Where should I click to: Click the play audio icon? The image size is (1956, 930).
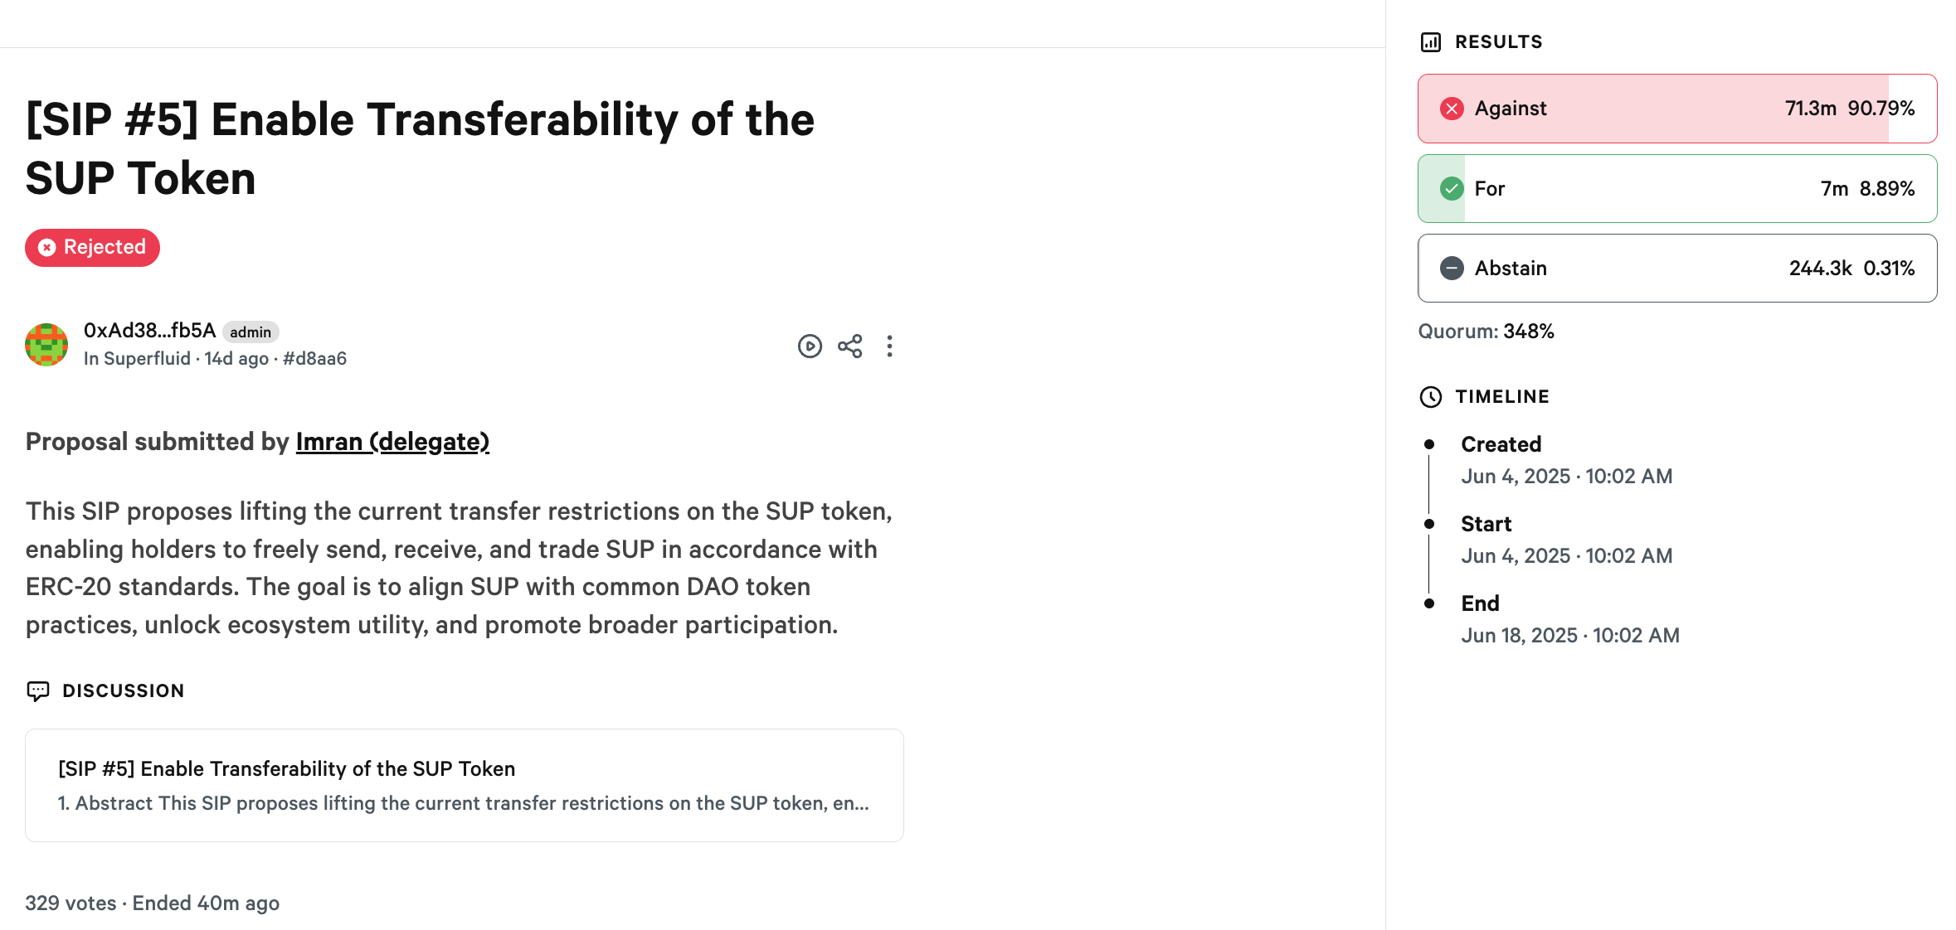pyautogui.click(x=810, y=346)
